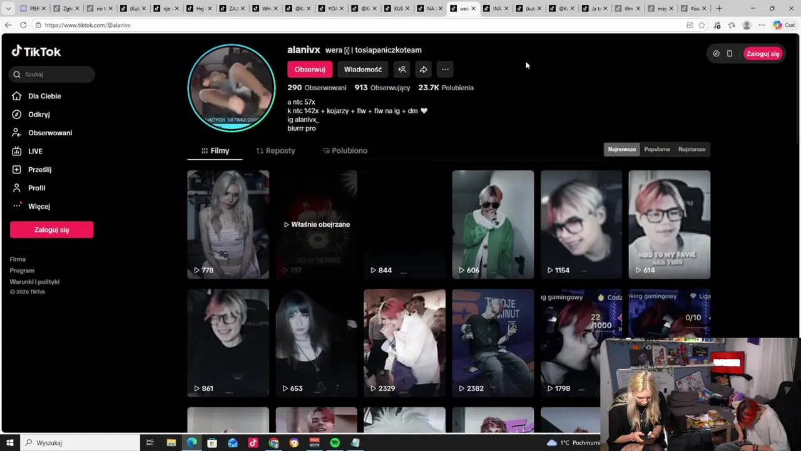Click the add-friend person icon button
The width and height of the screenshot is (801, 451).
coord(402,70)
